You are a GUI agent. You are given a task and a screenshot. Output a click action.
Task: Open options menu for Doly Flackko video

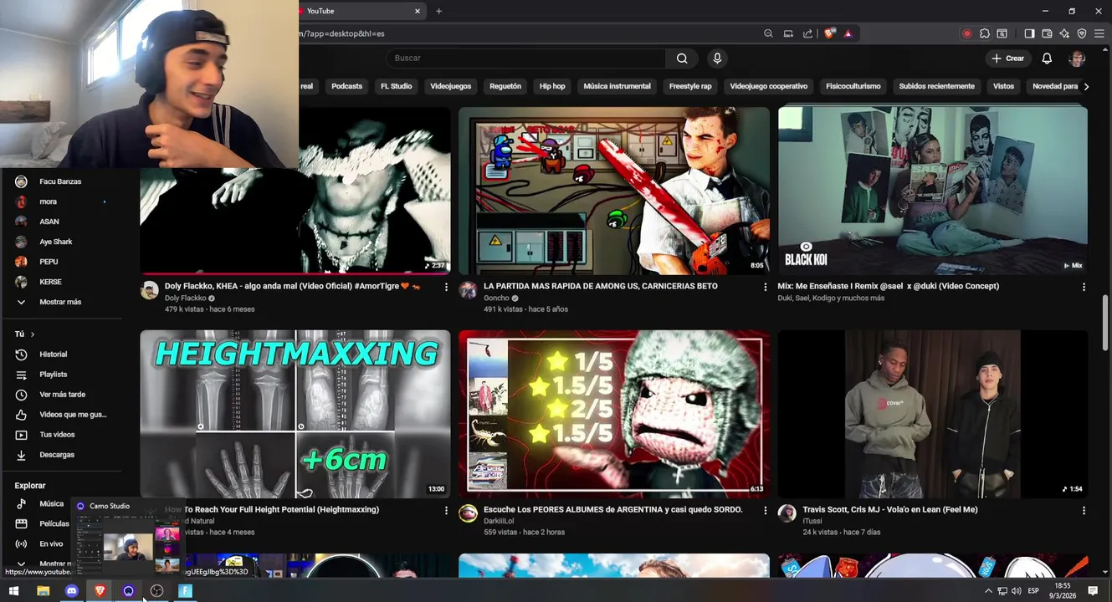coord(446,287)
